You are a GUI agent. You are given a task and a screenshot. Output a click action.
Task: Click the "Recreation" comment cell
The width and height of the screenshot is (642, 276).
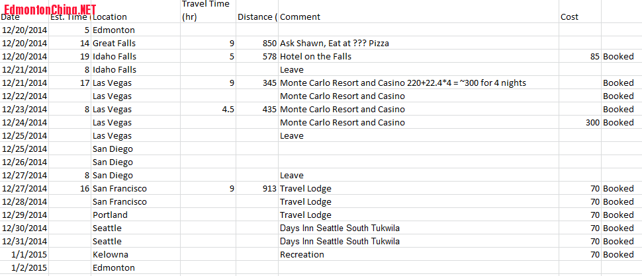302,254
